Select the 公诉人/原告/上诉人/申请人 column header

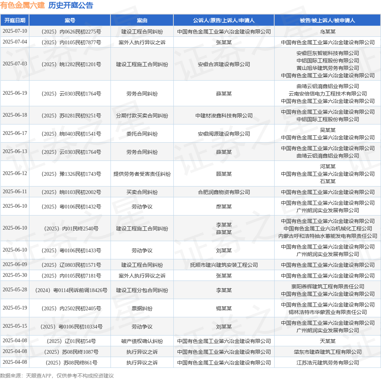[224, 20]
